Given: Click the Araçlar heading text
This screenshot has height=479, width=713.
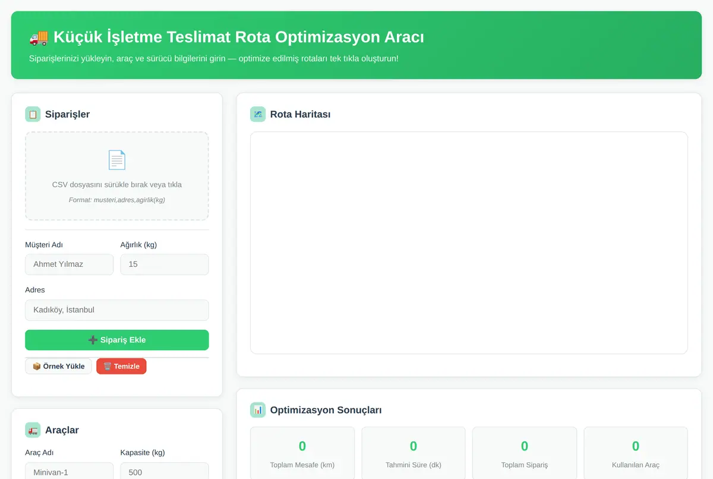Looking at the screenshot, I should [62, 430].
